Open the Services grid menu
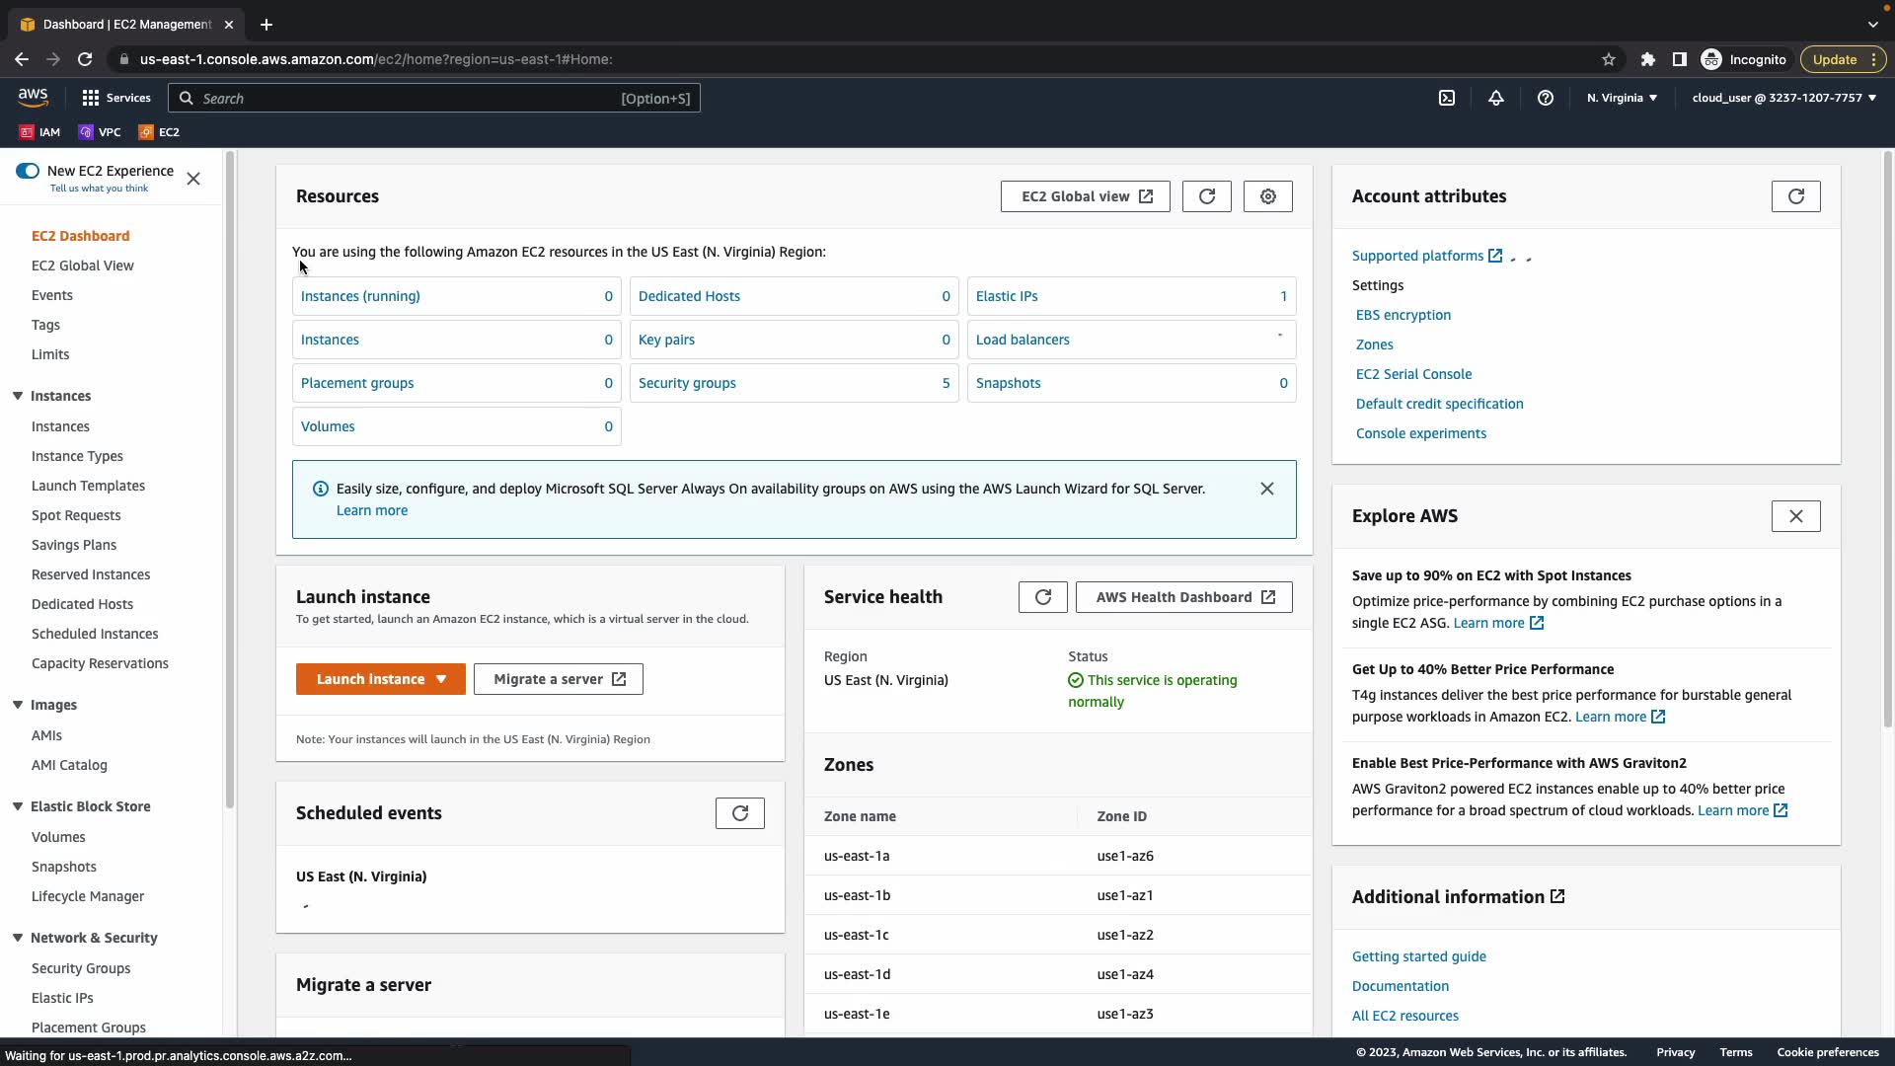This screenshot has height=1066, width=1895. pos(116,98)
